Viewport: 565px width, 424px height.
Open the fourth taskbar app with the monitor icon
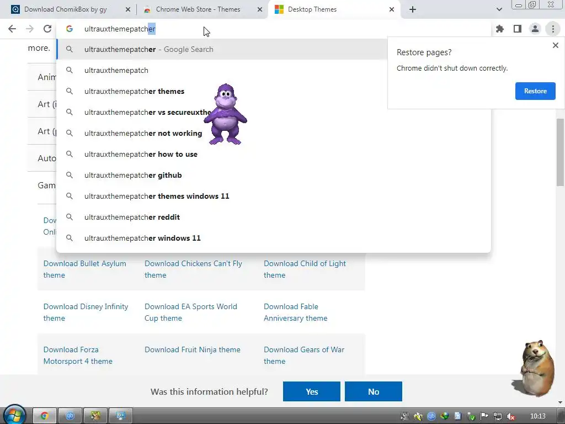pos(120,416)
